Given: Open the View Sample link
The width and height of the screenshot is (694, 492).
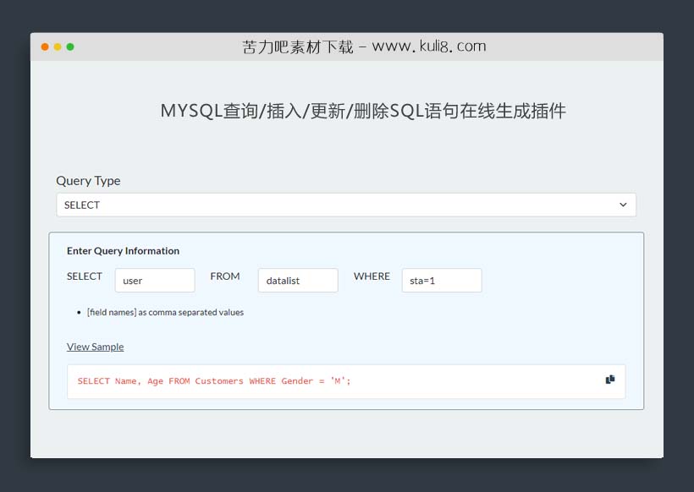Looking at the screenshot, I should point(95,347).
